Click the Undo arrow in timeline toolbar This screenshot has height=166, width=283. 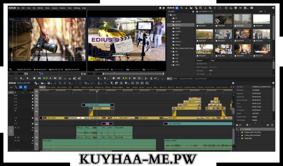(86, 83)
